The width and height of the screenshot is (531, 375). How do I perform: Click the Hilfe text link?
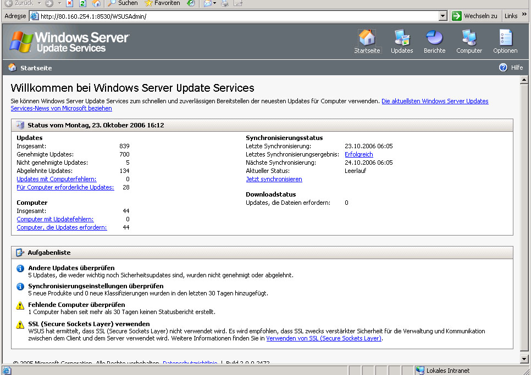point(517,68)
